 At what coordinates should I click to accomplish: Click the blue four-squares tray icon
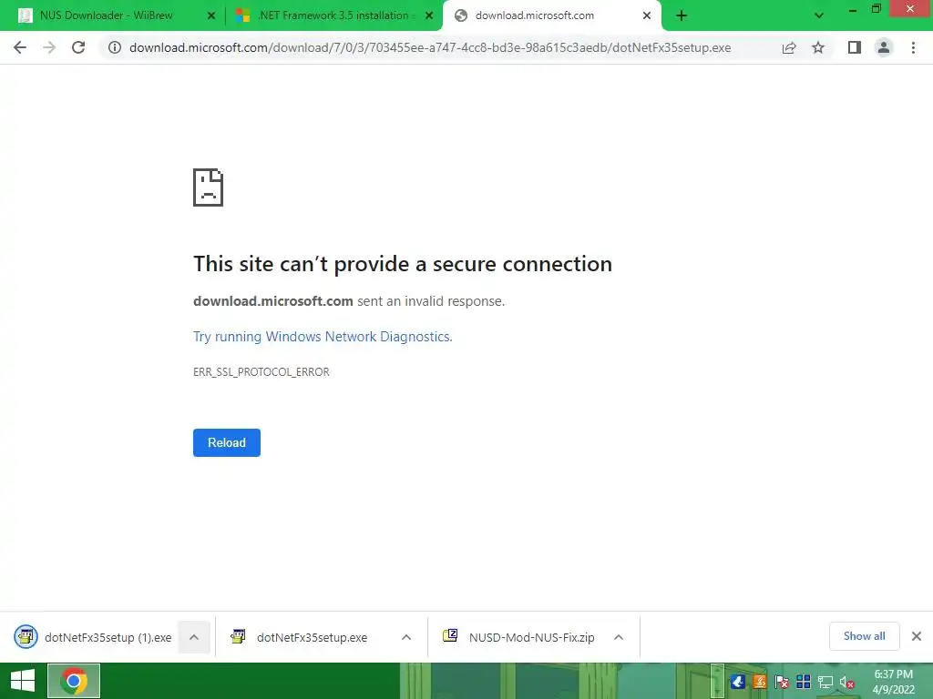pos(804,682)
